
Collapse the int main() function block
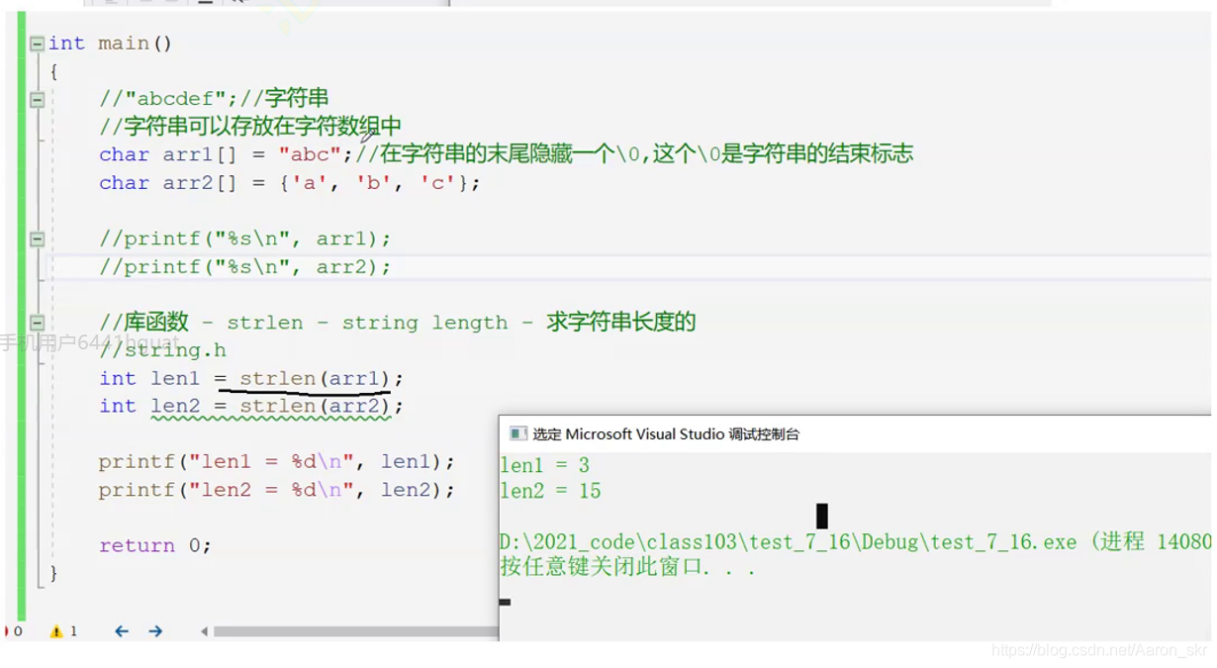[x=37, y=44]
